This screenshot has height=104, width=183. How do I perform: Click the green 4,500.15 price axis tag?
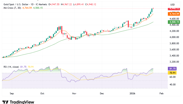(174, 22)
